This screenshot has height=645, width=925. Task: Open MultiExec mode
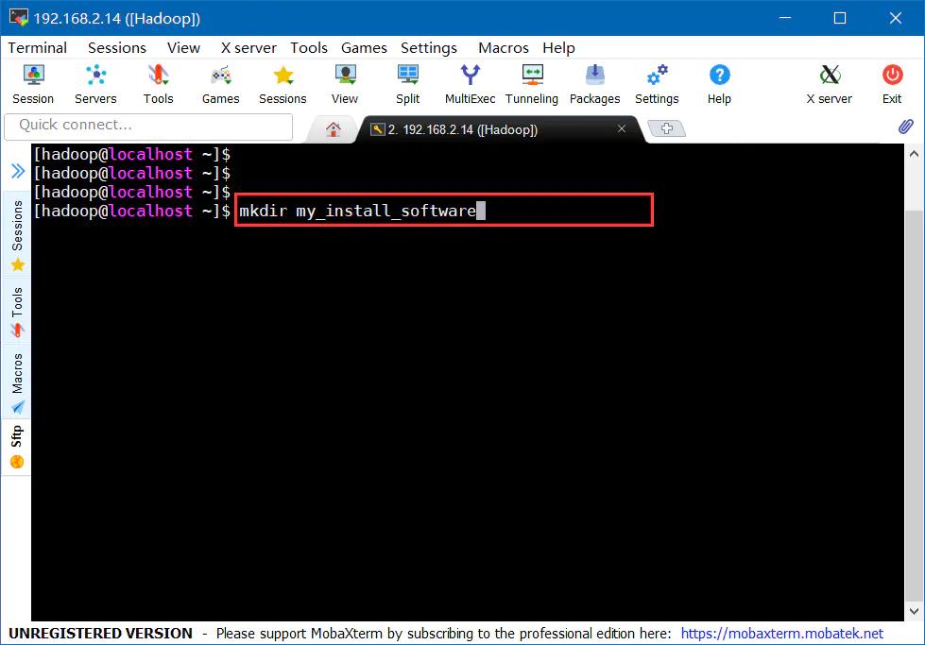pyautogui.click(x=470, y=83)
